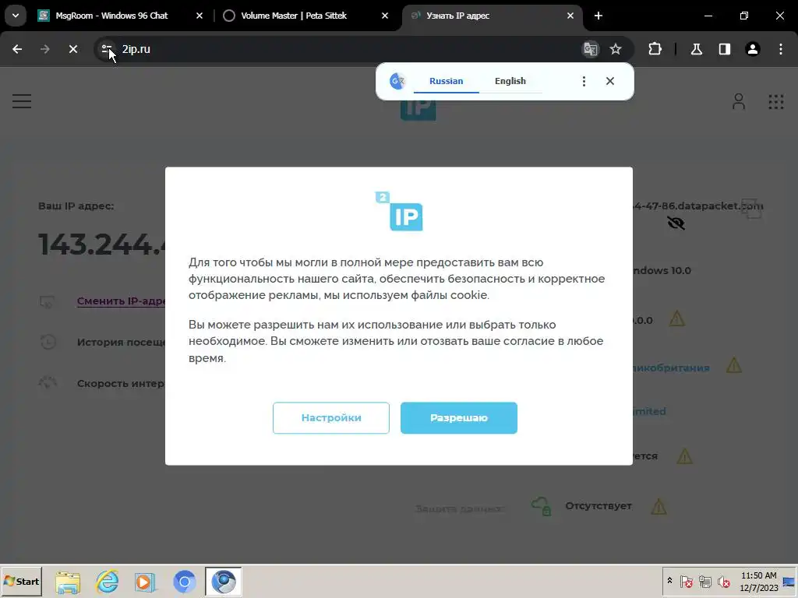The height and width of the screenshot is (598, 798).
Task: Close the Узнать IP адрес tab
Action: pyautogui.click(x=570, y=16)
